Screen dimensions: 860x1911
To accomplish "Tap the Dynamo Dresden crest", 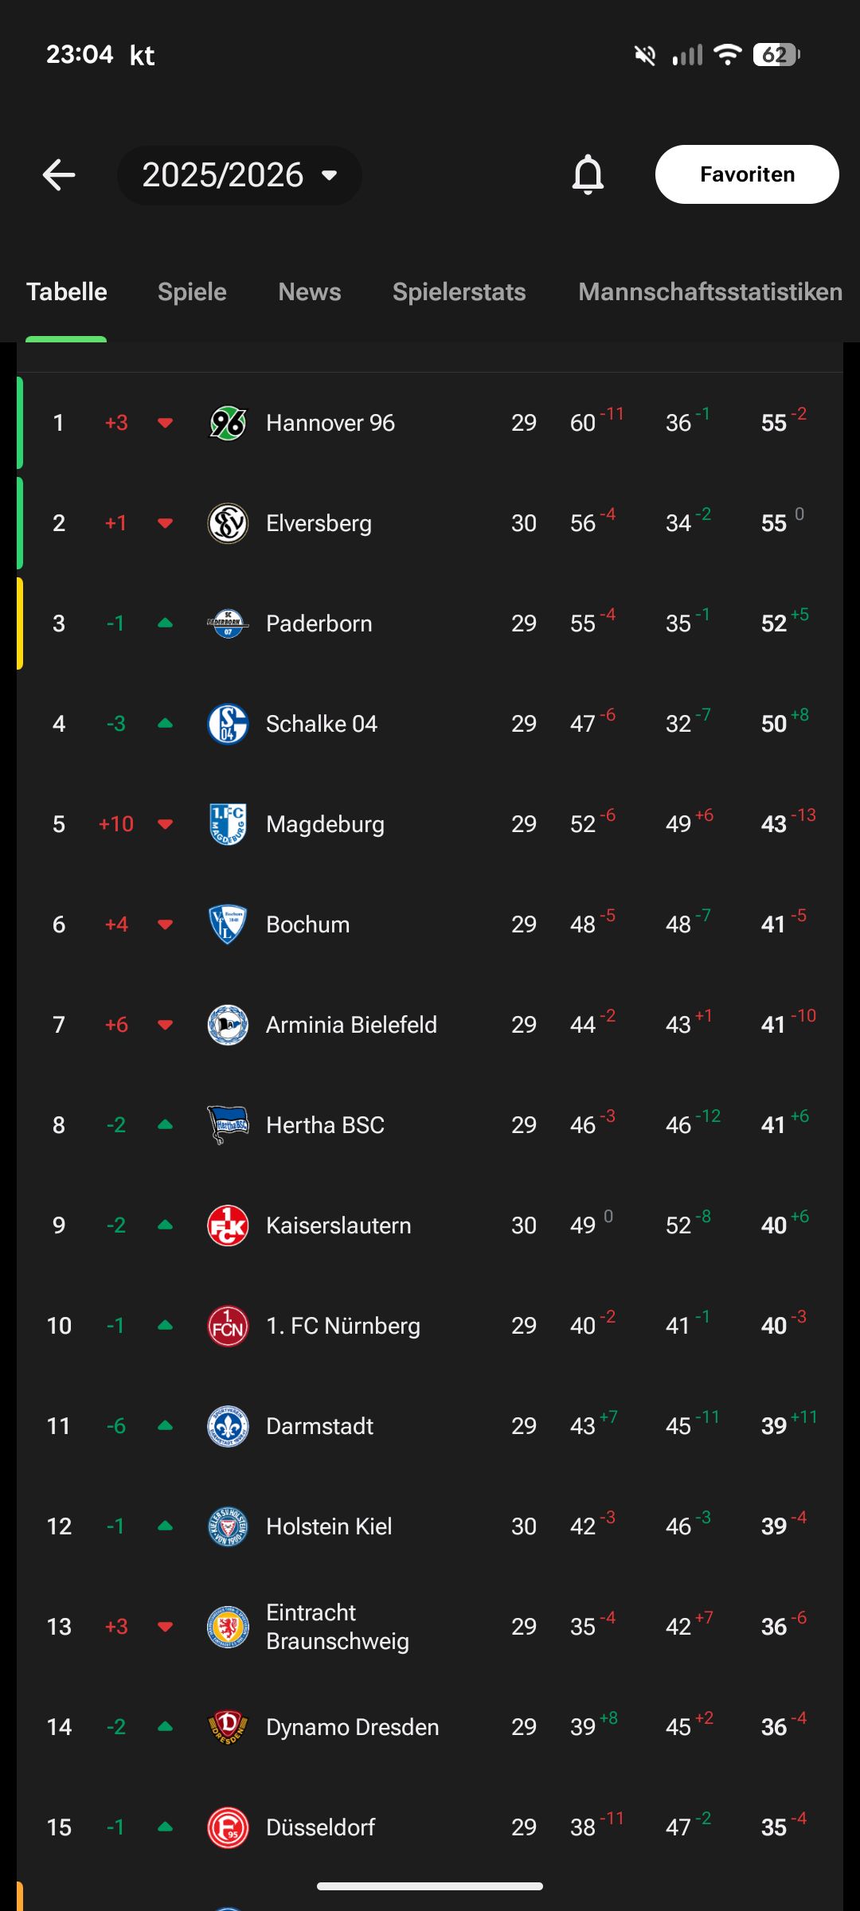I will tap(228, 1727).
